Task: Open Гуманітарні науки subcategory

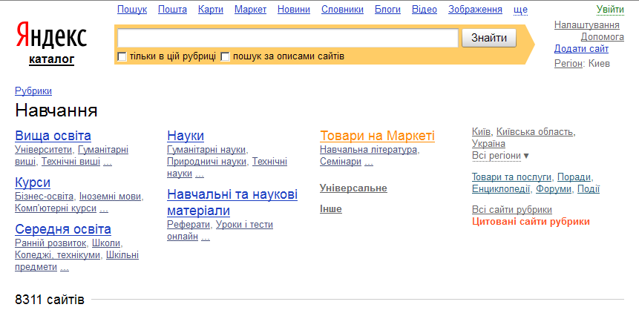Action: [x=206, y=150]
